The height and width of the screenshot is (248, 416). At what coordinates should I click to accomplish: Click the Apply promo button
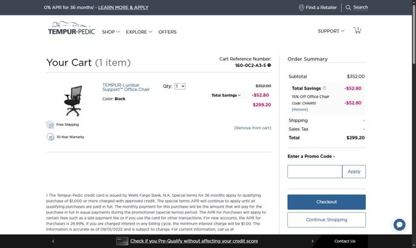point(354,171)
